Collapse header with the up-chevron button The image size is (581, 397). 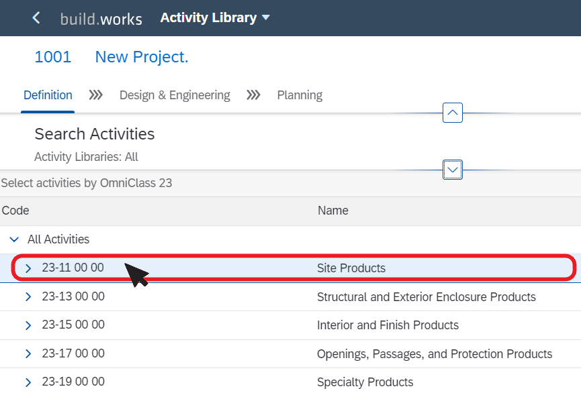tap(453, 113)
